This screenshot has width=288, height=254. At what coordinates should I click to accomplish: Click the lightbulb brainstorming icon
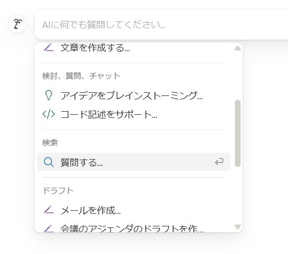[x=48, y=95]
